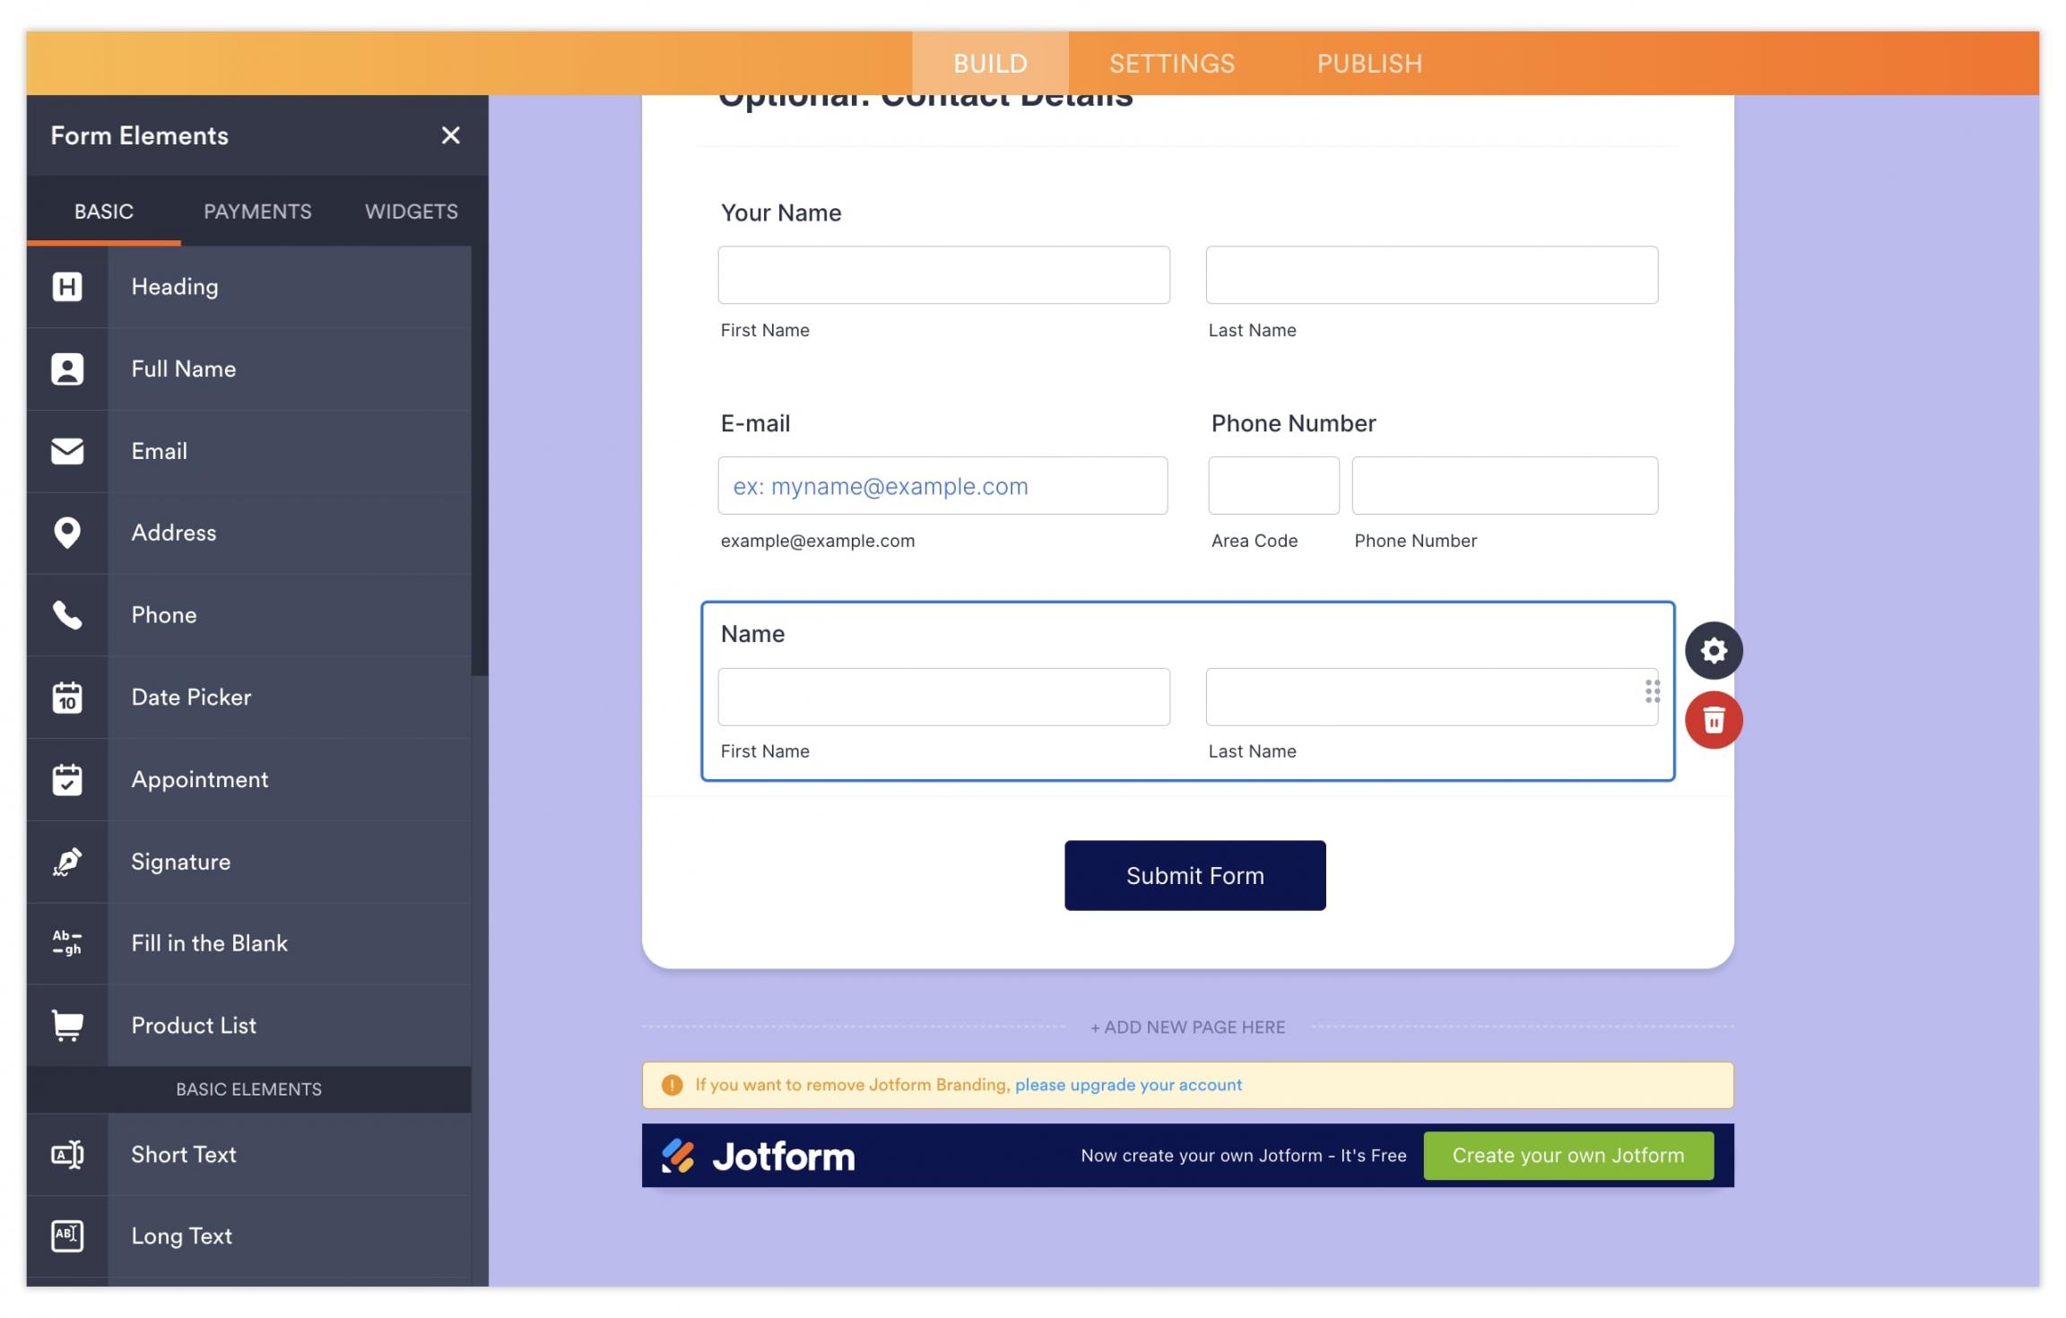Click the Phone Number input box
2066x1318 pixels.
click(1505, 486)
